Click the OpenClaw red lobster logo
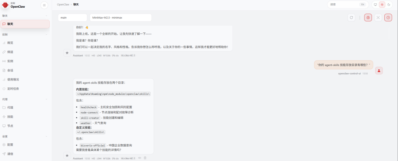 click(x=5, y=5)
